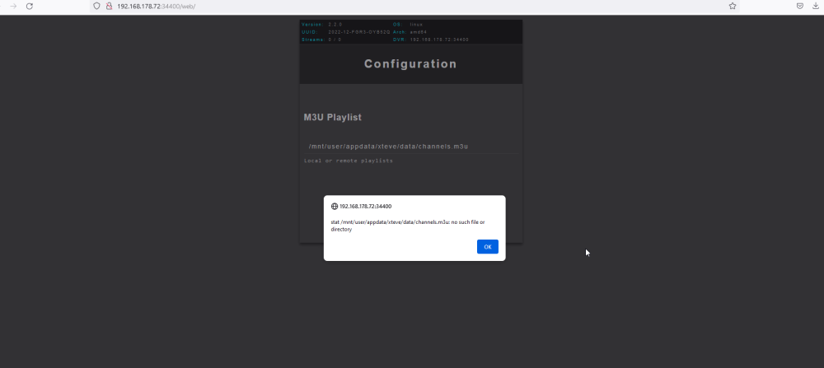
Task: Click the M3U playlist path input field
Action: click(x=411, y=147)
